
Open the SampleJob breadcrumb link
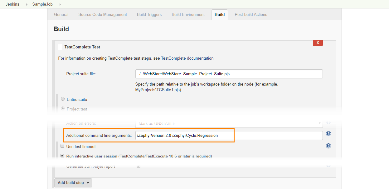(42, 4)
